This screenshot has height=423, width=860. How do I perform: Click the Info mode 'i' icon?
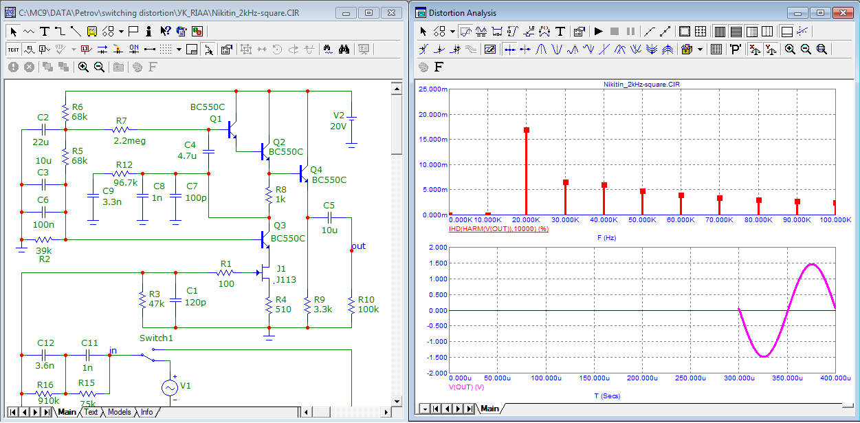tap(148, 31)
